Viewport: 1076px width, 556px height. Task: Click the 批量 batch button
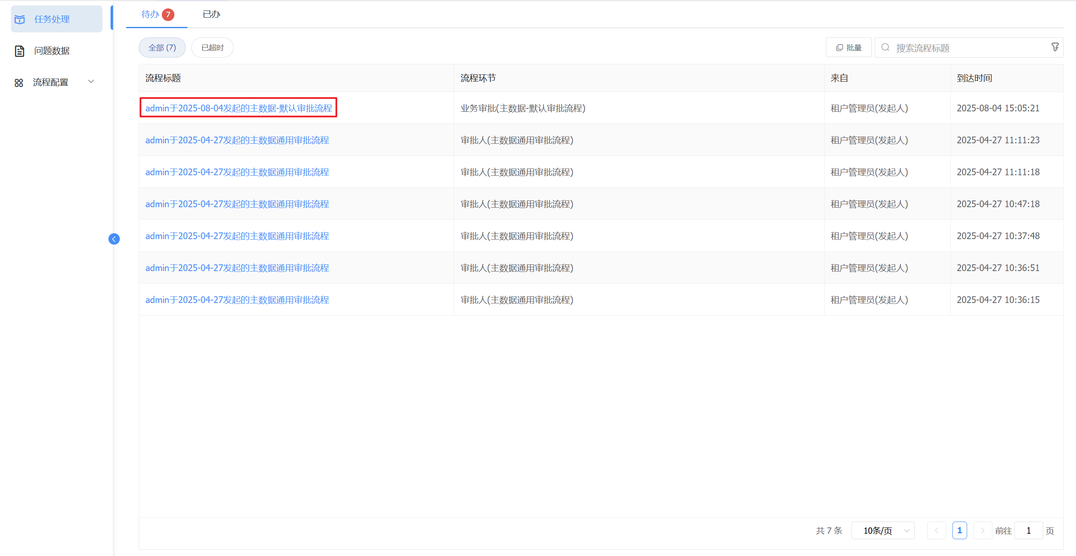[x=849, y=47]
